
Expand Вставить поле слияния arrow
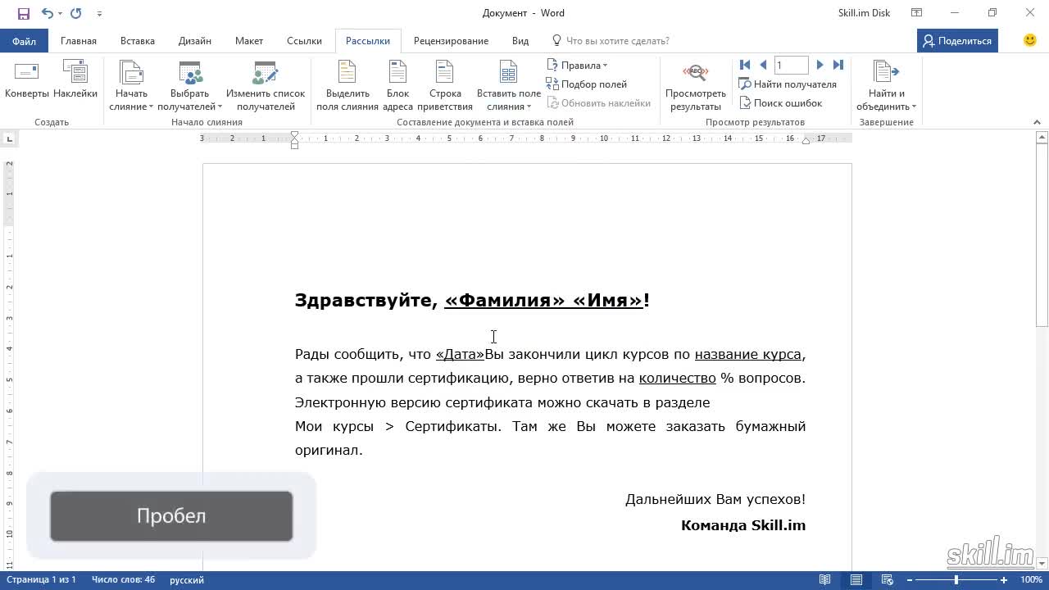tap(529, 107)
